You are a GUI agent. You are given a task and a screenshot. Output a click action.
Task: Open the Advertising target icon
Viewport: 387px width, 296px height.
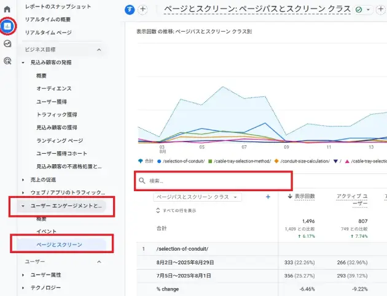(x=7, y=61)
